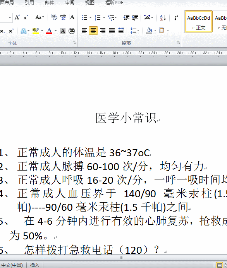Screen dimensions: 227x268
Task: Open the 福昕PDF tab
Action: pyautogui.click(x=114, y=3)
